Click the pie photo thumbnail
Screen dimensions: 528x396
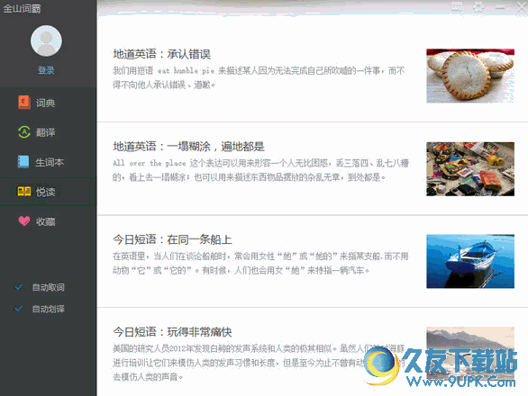click(x=470, y=76)
